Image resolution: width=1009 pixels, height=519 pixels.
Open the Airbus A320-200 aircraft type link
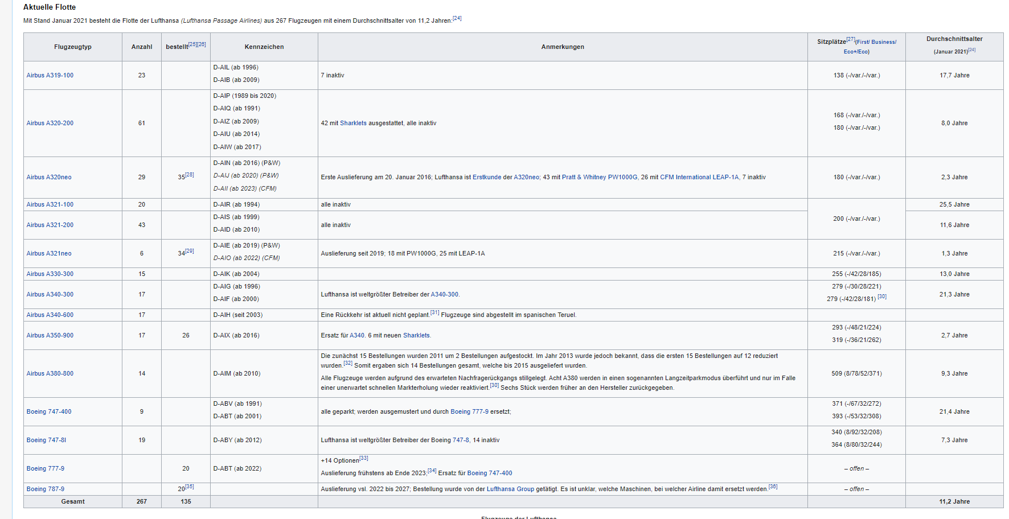click(x=50, y=123)
